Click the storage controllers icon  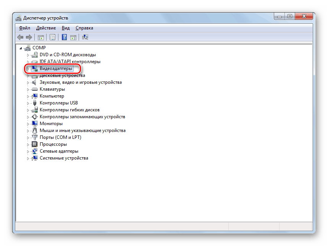[x=35, y=117]
